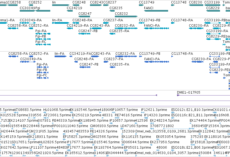
Task: Click the Pgi-RC transcript label
Action: [x=41, y=42]
